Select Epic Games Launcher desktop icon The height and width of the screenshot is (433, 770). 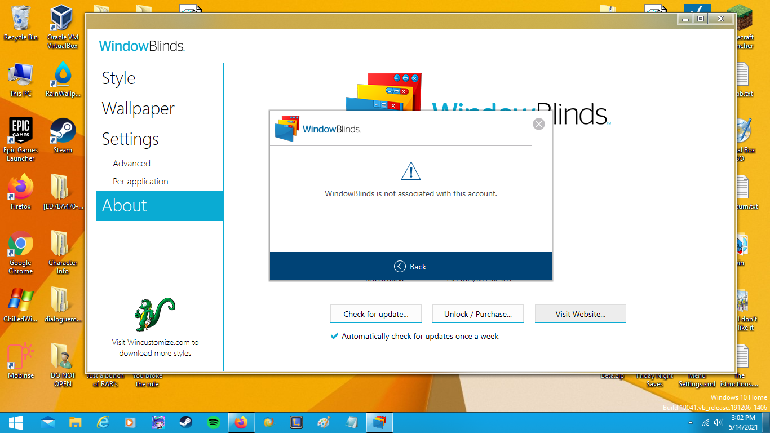[x=21, y=140]
